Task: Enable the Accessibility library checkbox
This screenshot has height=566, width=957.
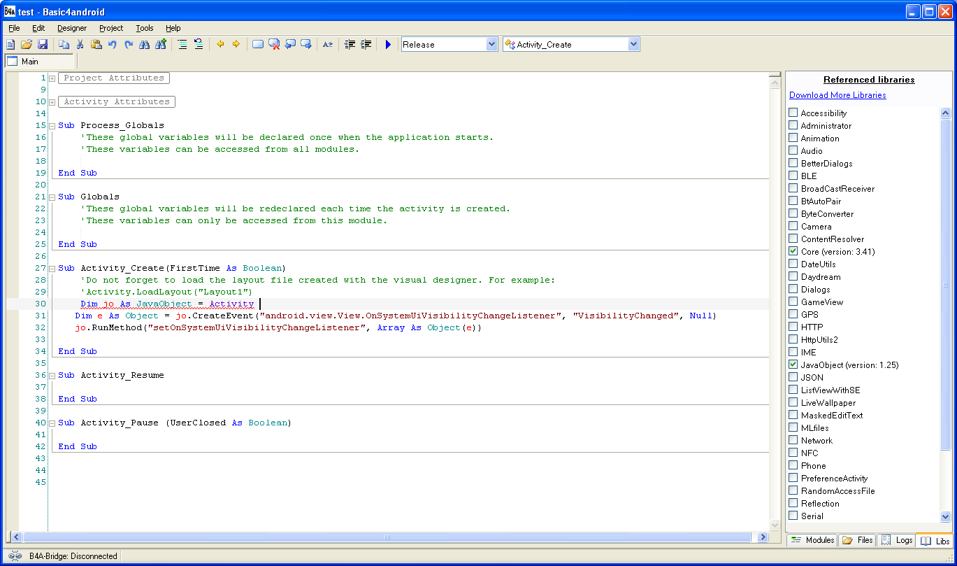Action: pos(793,113)
